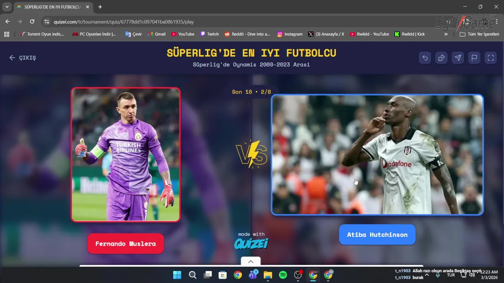The width and height of the screenshot is (504, 283).
Task: Select the Atiba Hutchinson photo card
Action: point(377,155)
